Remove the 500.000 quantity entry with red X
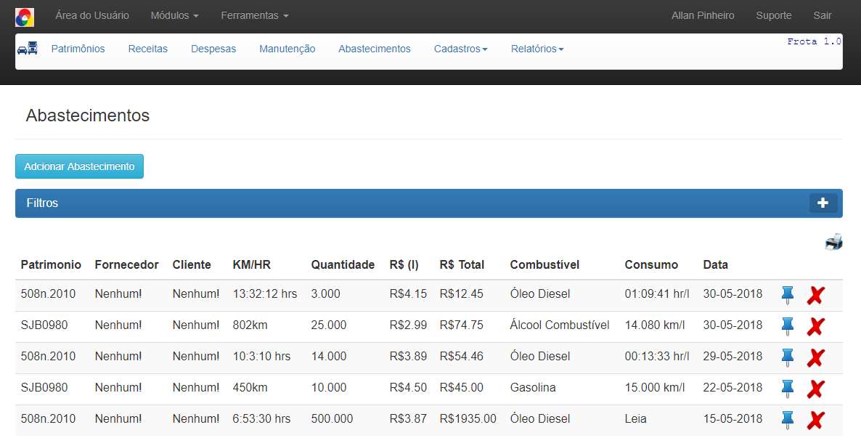This screenshot has width=861, height=446. 816,420
